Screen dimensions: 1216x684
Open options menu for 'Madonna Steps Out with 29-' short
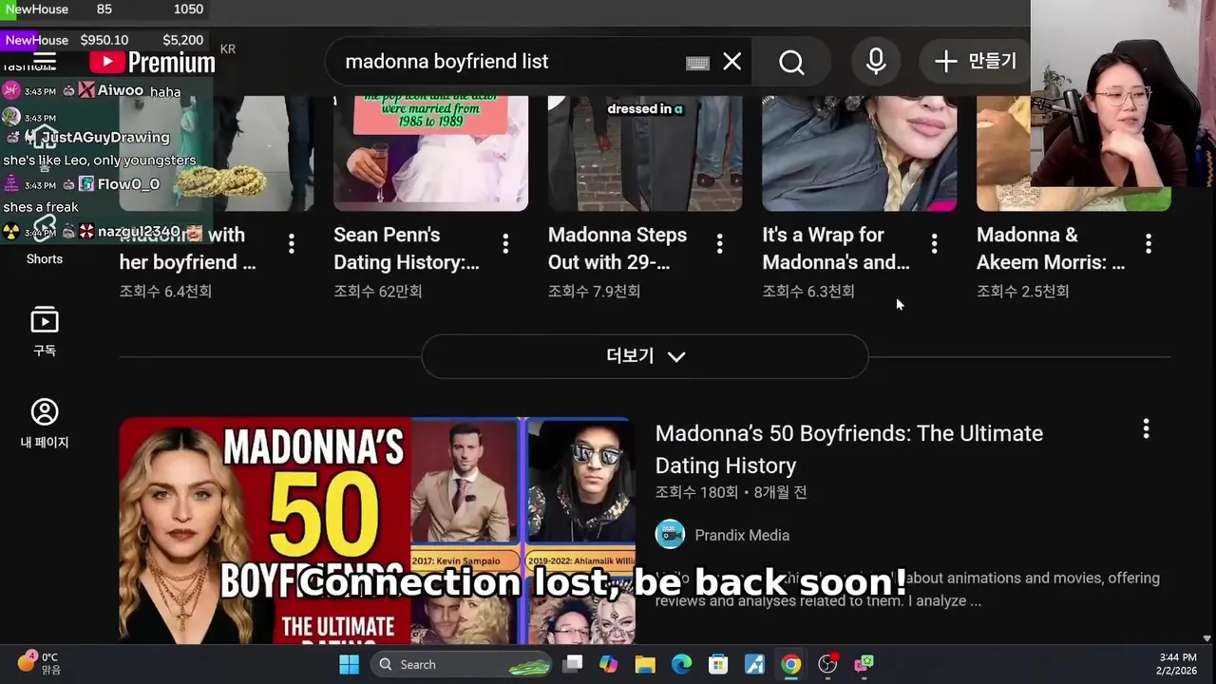coord(720,244)
